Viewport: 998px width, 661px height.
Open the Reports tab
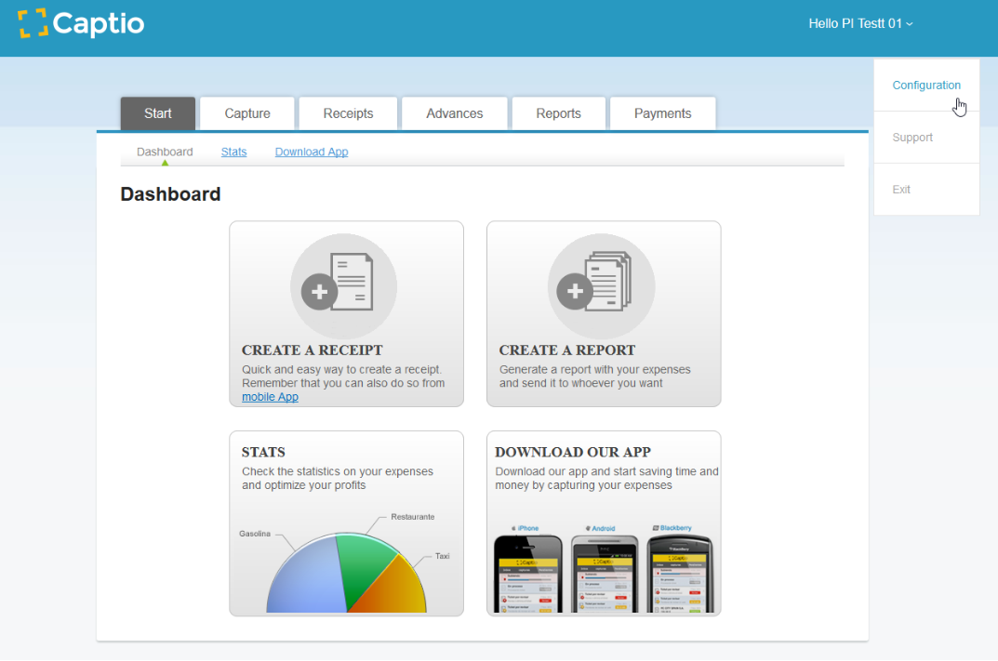pos(558,113)
